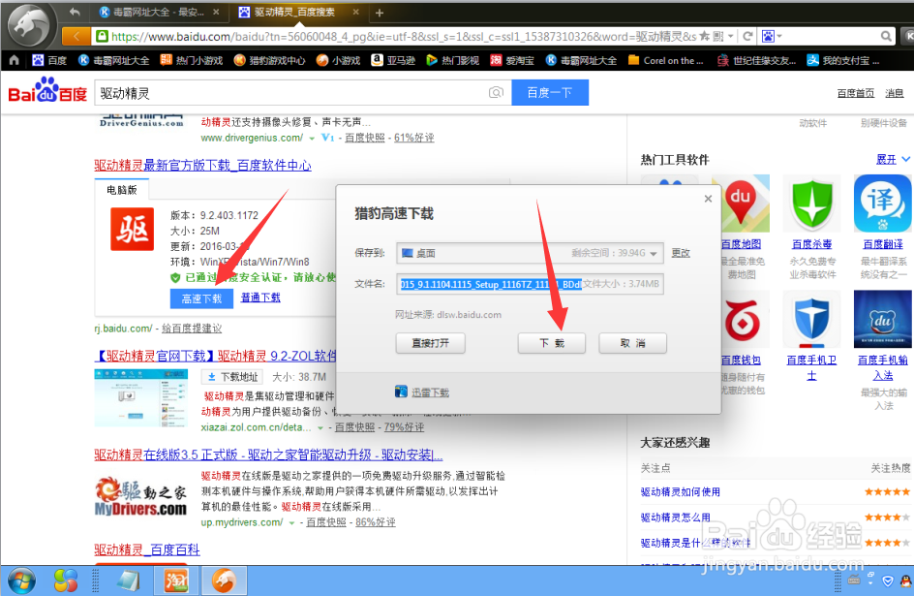Image resolution: width=914 pixels, height=596 pixels.
Task: Click the reload page icon
Action: click(x=747, y=37)
